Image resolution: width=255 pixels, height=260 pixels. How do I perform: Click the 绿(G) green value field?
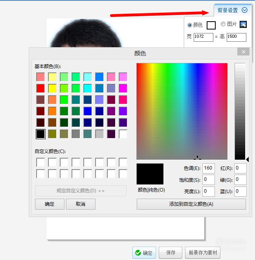pos(240,180)
